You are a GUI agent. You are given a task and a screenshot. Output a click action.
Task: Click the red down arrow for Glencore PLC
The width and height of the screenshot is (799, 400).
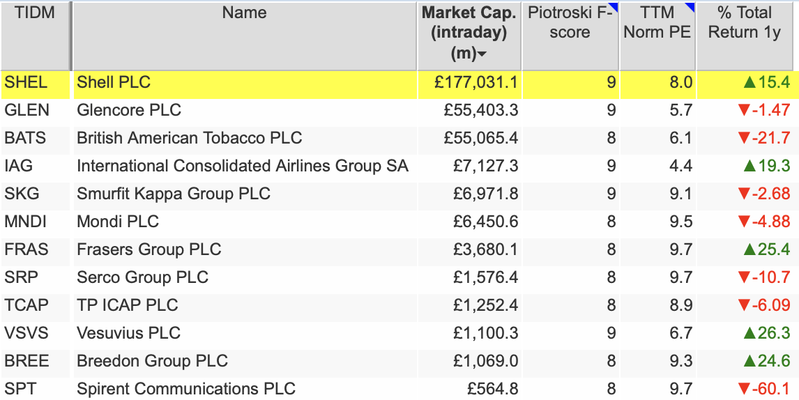(x=743, y=110)
